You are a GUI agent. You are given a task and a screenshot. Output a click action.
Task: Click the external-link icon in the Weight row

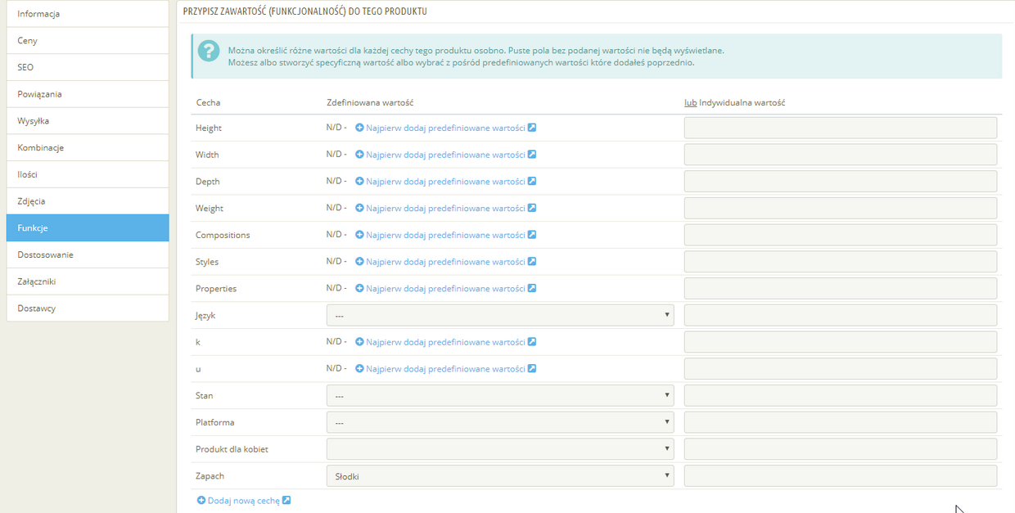click(x=532, y=208)
